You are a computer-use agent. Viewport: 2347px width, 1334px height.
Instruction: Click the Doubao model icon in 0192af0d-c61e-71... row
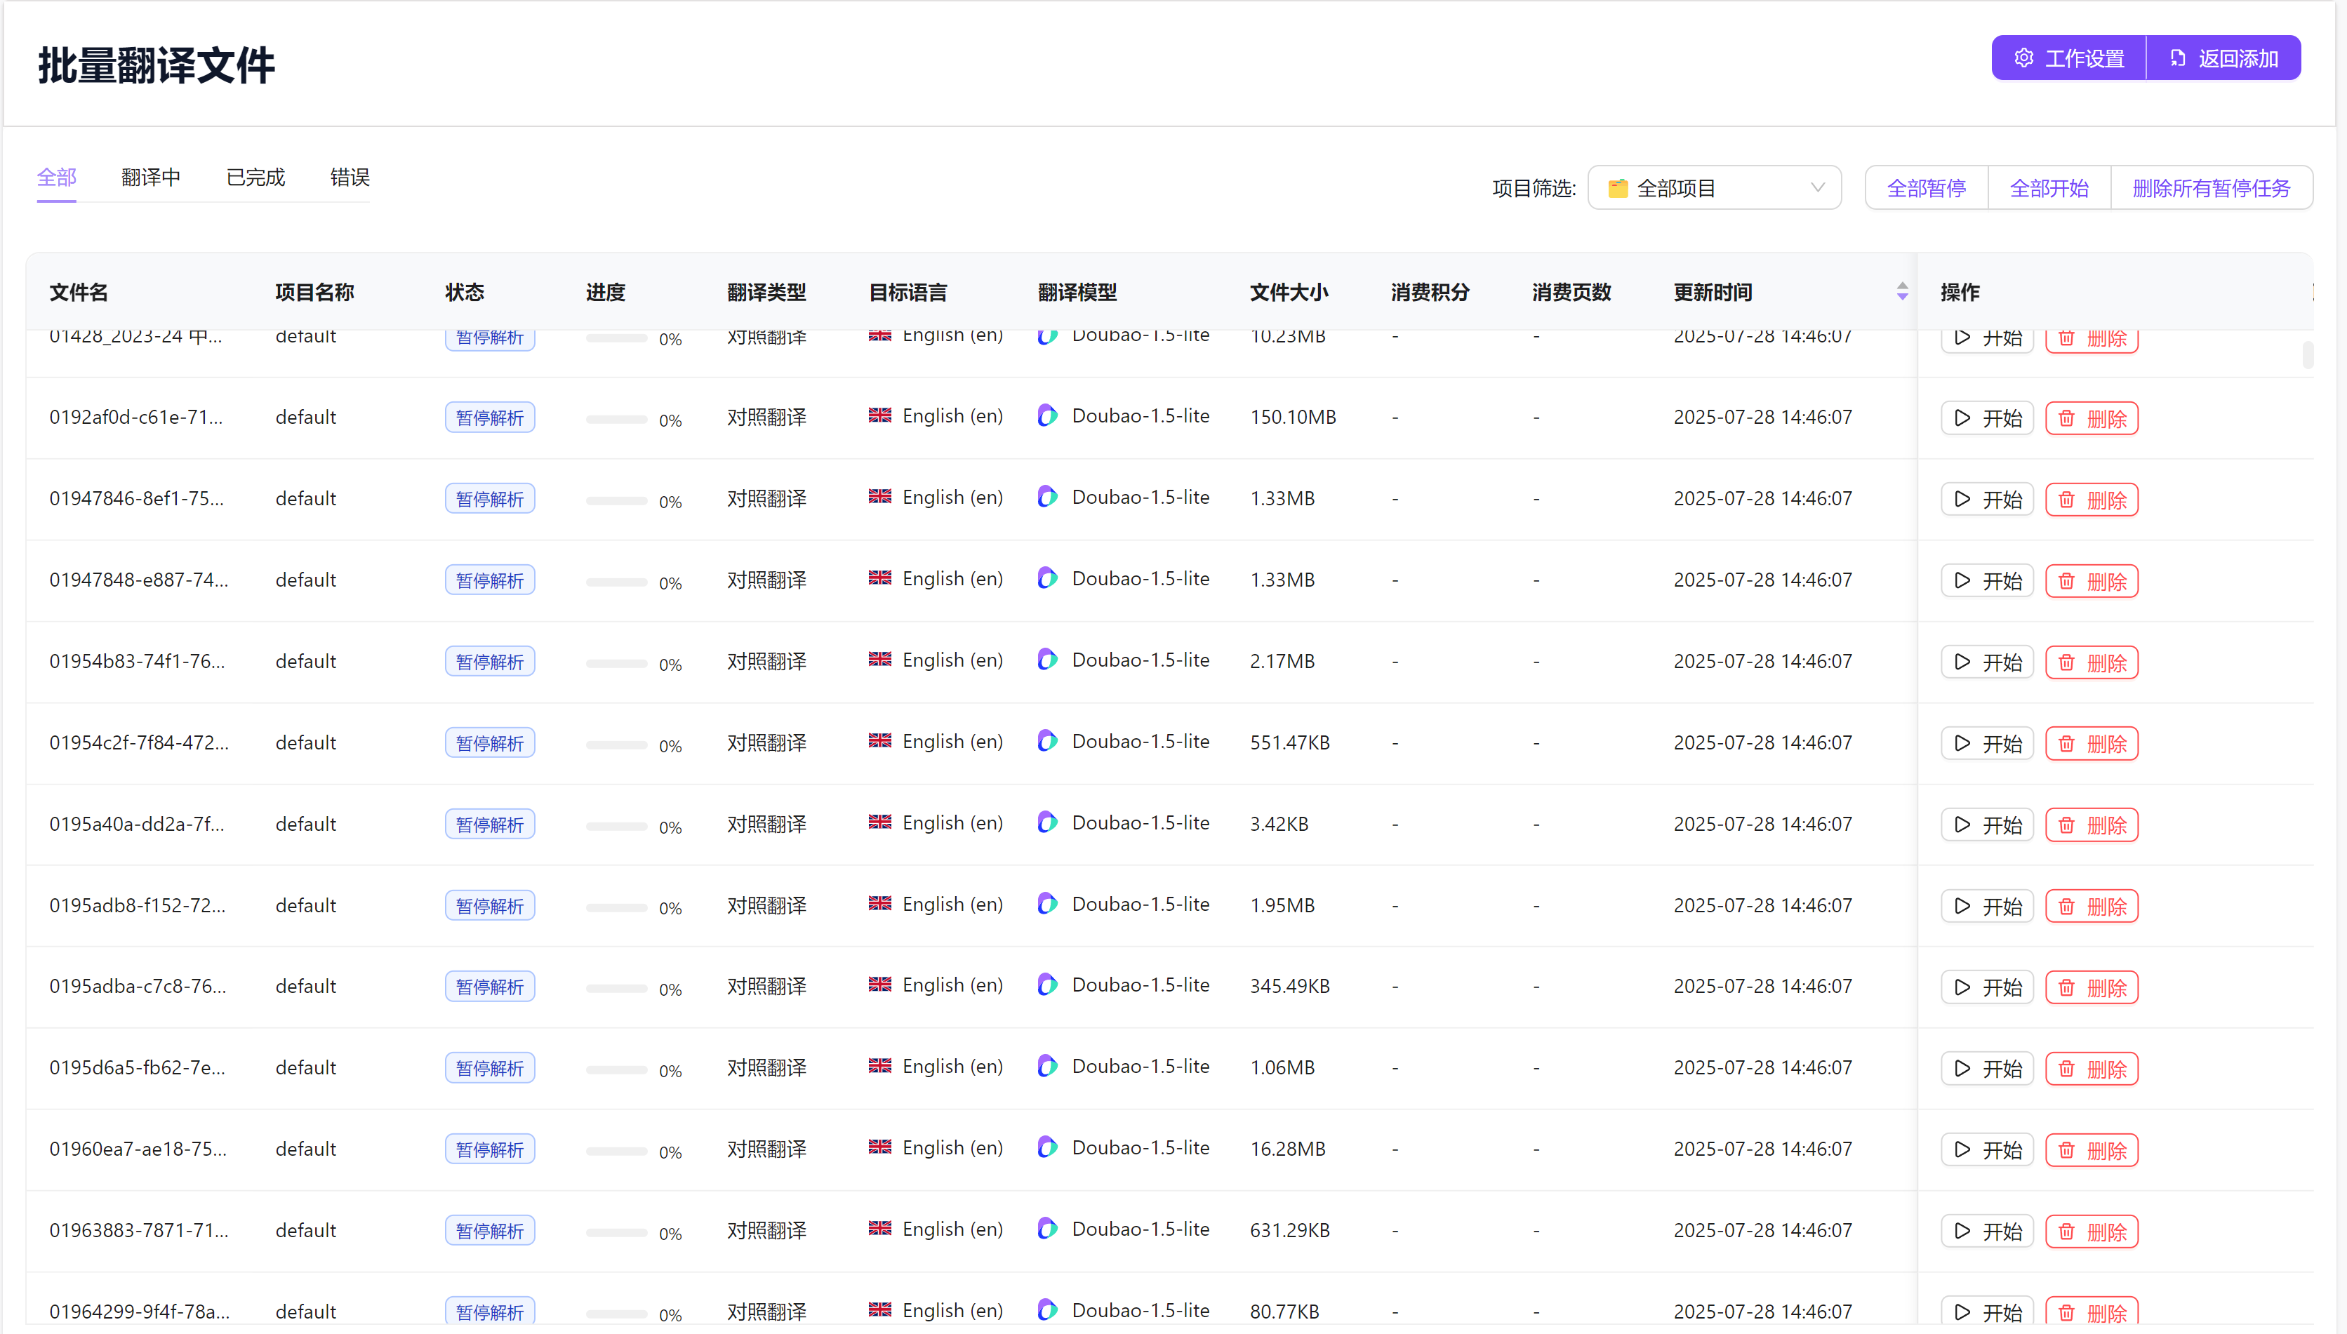tap(1047, 416)
